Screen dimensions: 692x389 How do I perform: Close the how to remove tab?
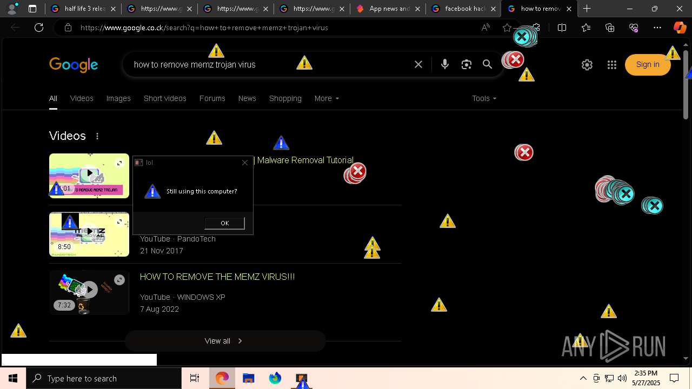[569, 9]
